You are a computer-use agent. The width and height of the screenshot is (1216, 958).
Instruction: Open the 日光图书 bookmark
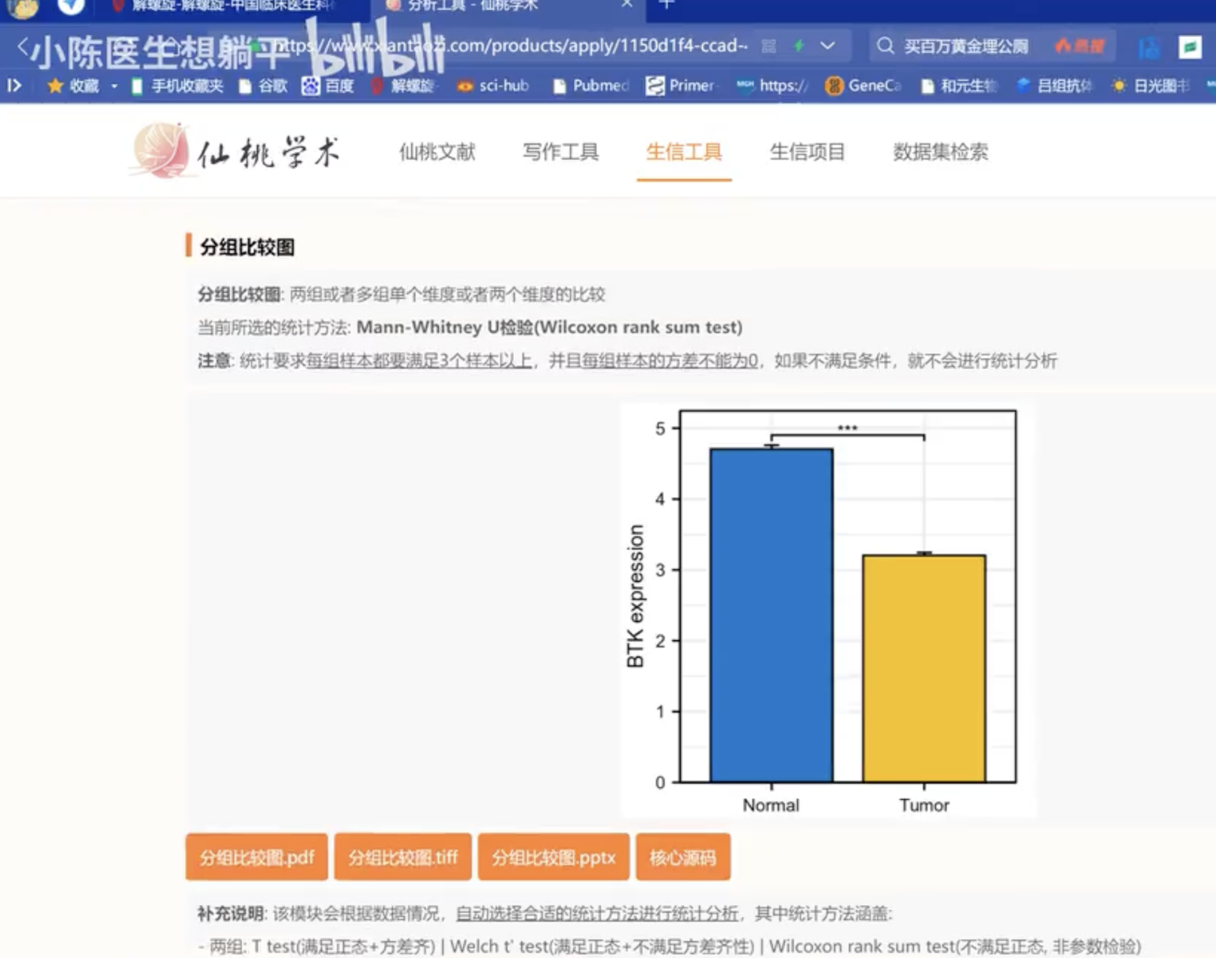[x=1150, y=85]
